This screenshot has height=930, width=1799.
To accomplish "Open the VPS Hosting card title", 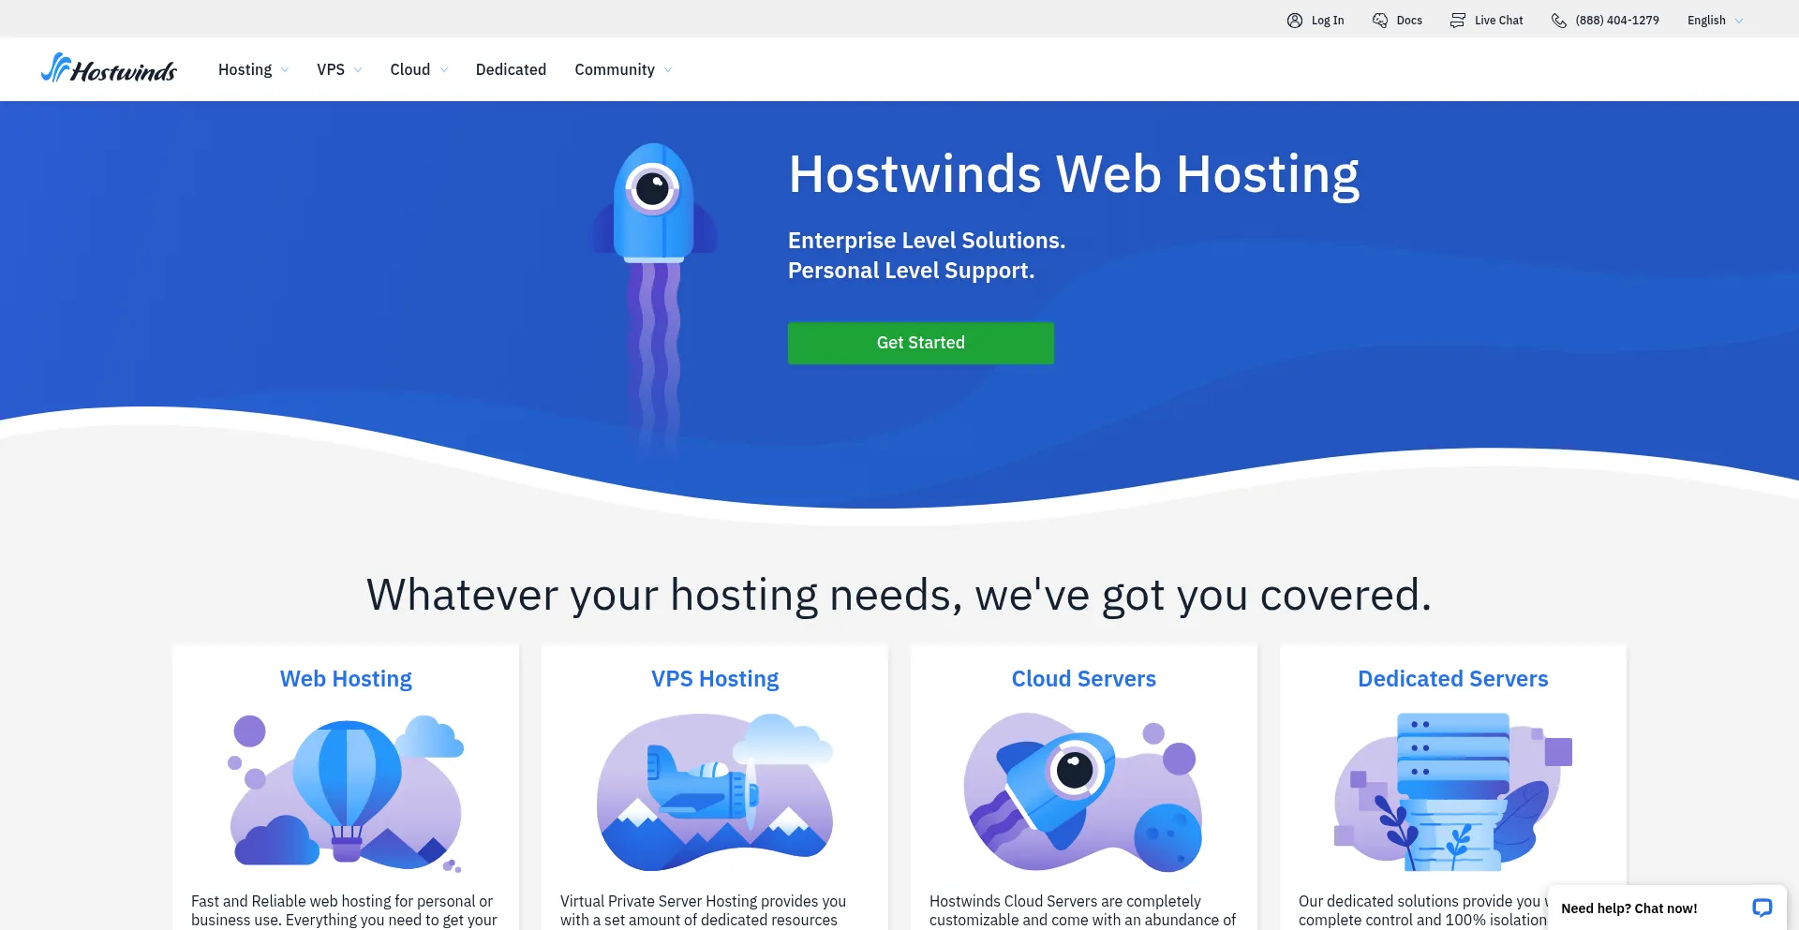I will click(x=715, y=679).
